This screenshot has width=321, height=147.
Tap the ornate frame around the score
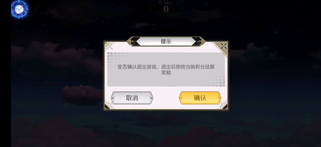[x=166, y=9]
